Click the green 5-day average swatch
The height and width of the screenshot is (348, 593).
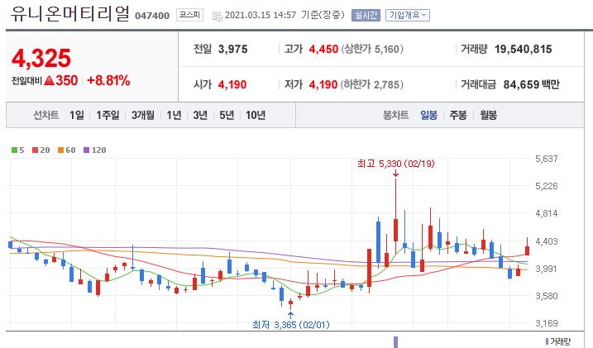pyautogui.click(x=14, y=150)
